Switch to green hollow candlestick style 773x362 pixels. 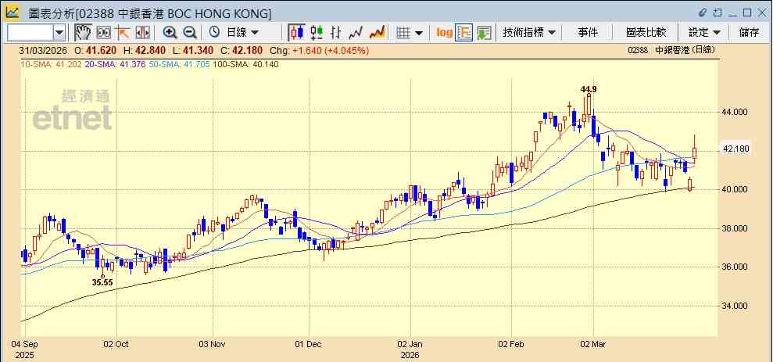(x=317, y=33)
